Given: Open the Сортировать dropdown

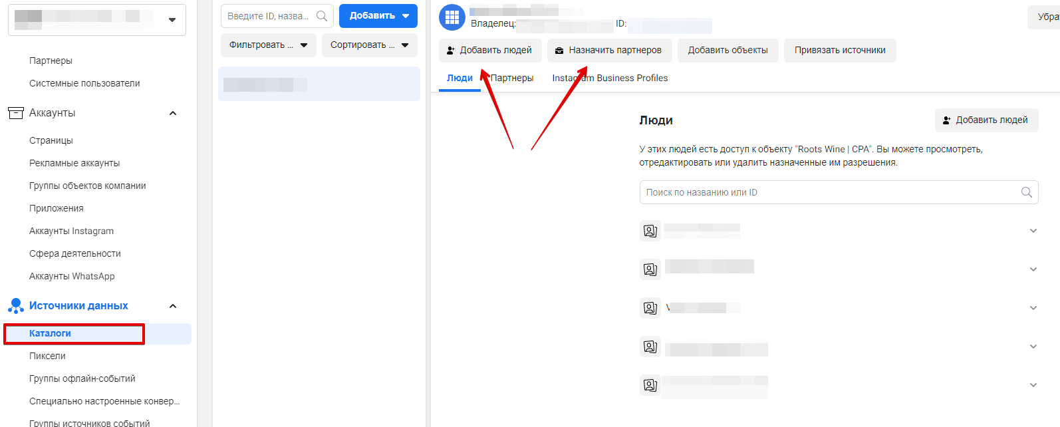Looking at the screenshot, I should tap(369, 45).
